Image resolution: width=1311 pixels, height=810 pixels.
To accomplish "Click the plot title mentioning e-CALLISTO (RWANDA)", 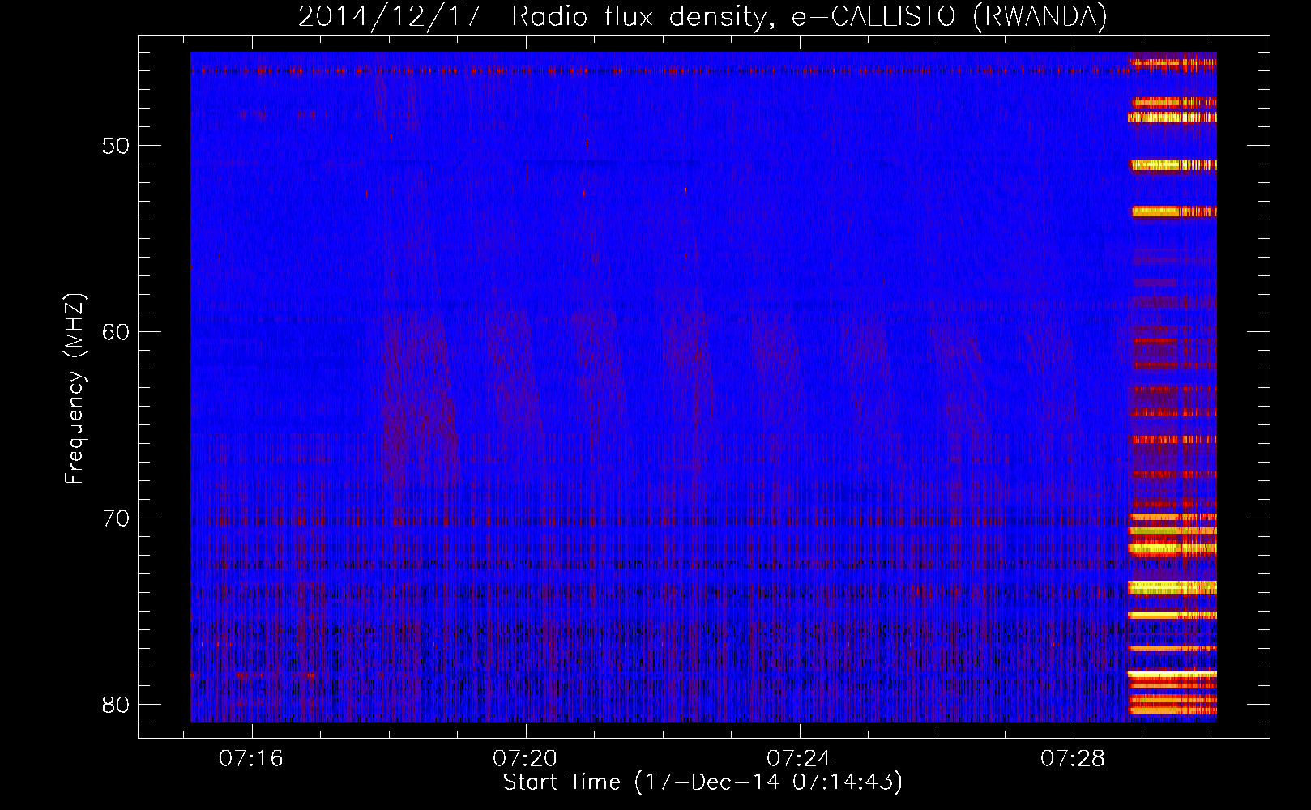I will 702,16.
